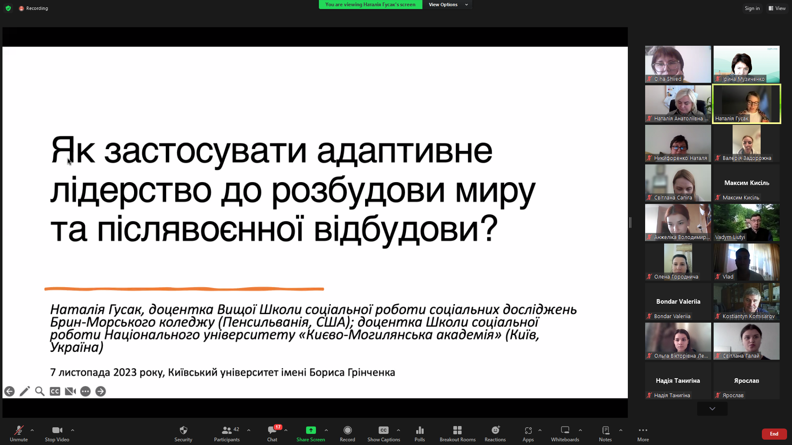Send a Reaction
Screen dimensions: 792x445
pyautogui.click(x=495, y=433)
